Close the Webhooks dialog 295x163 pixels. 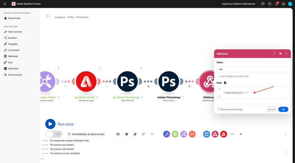click(x=286, y=54)
